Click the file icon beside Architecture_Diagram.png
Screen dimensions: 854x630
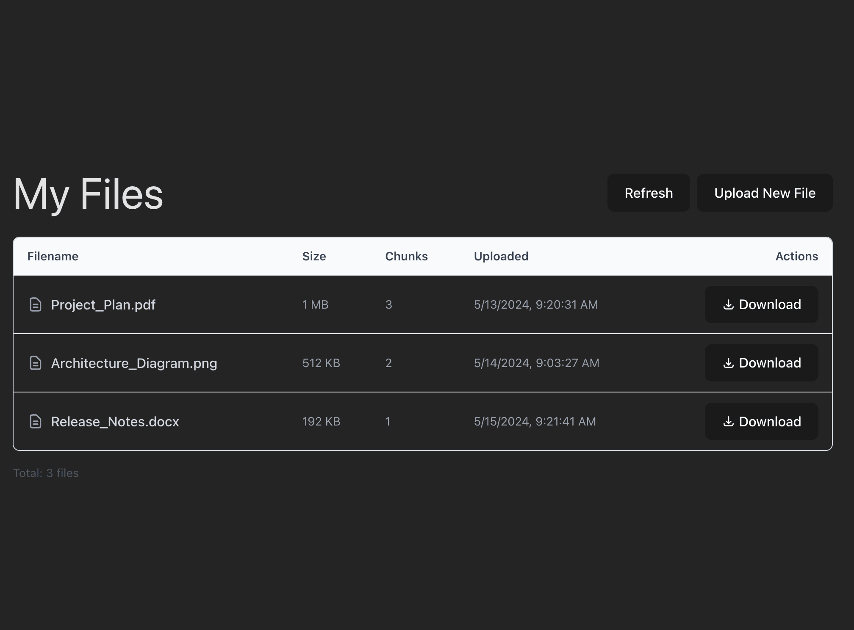[x=36, y=363]
